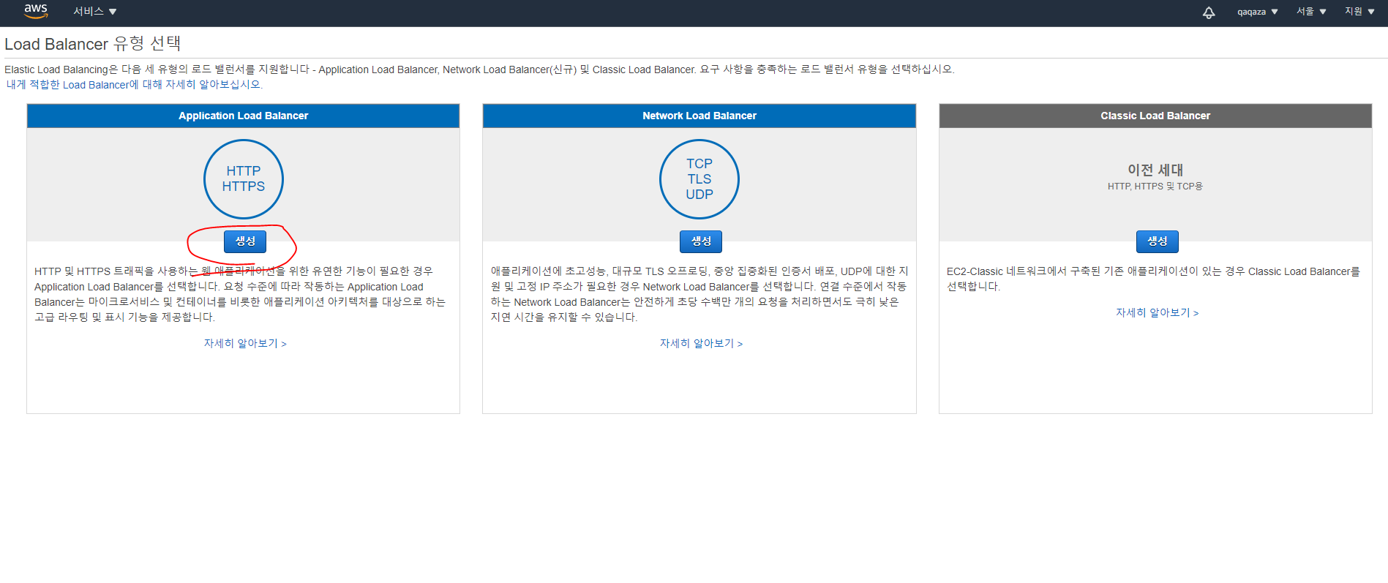Click the TCP TLS UDP circle icon
The width and height of the screenshot is (1388, 583).
point(699,179)
